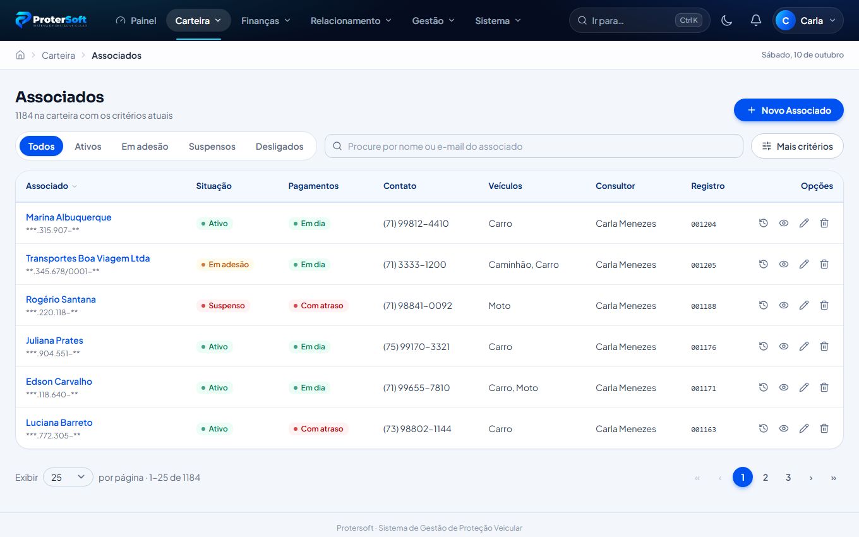This screenshot has width=859, height=537.
Task: Edit Marina Albuquerque with pencil icon
Action: (804, 223)
